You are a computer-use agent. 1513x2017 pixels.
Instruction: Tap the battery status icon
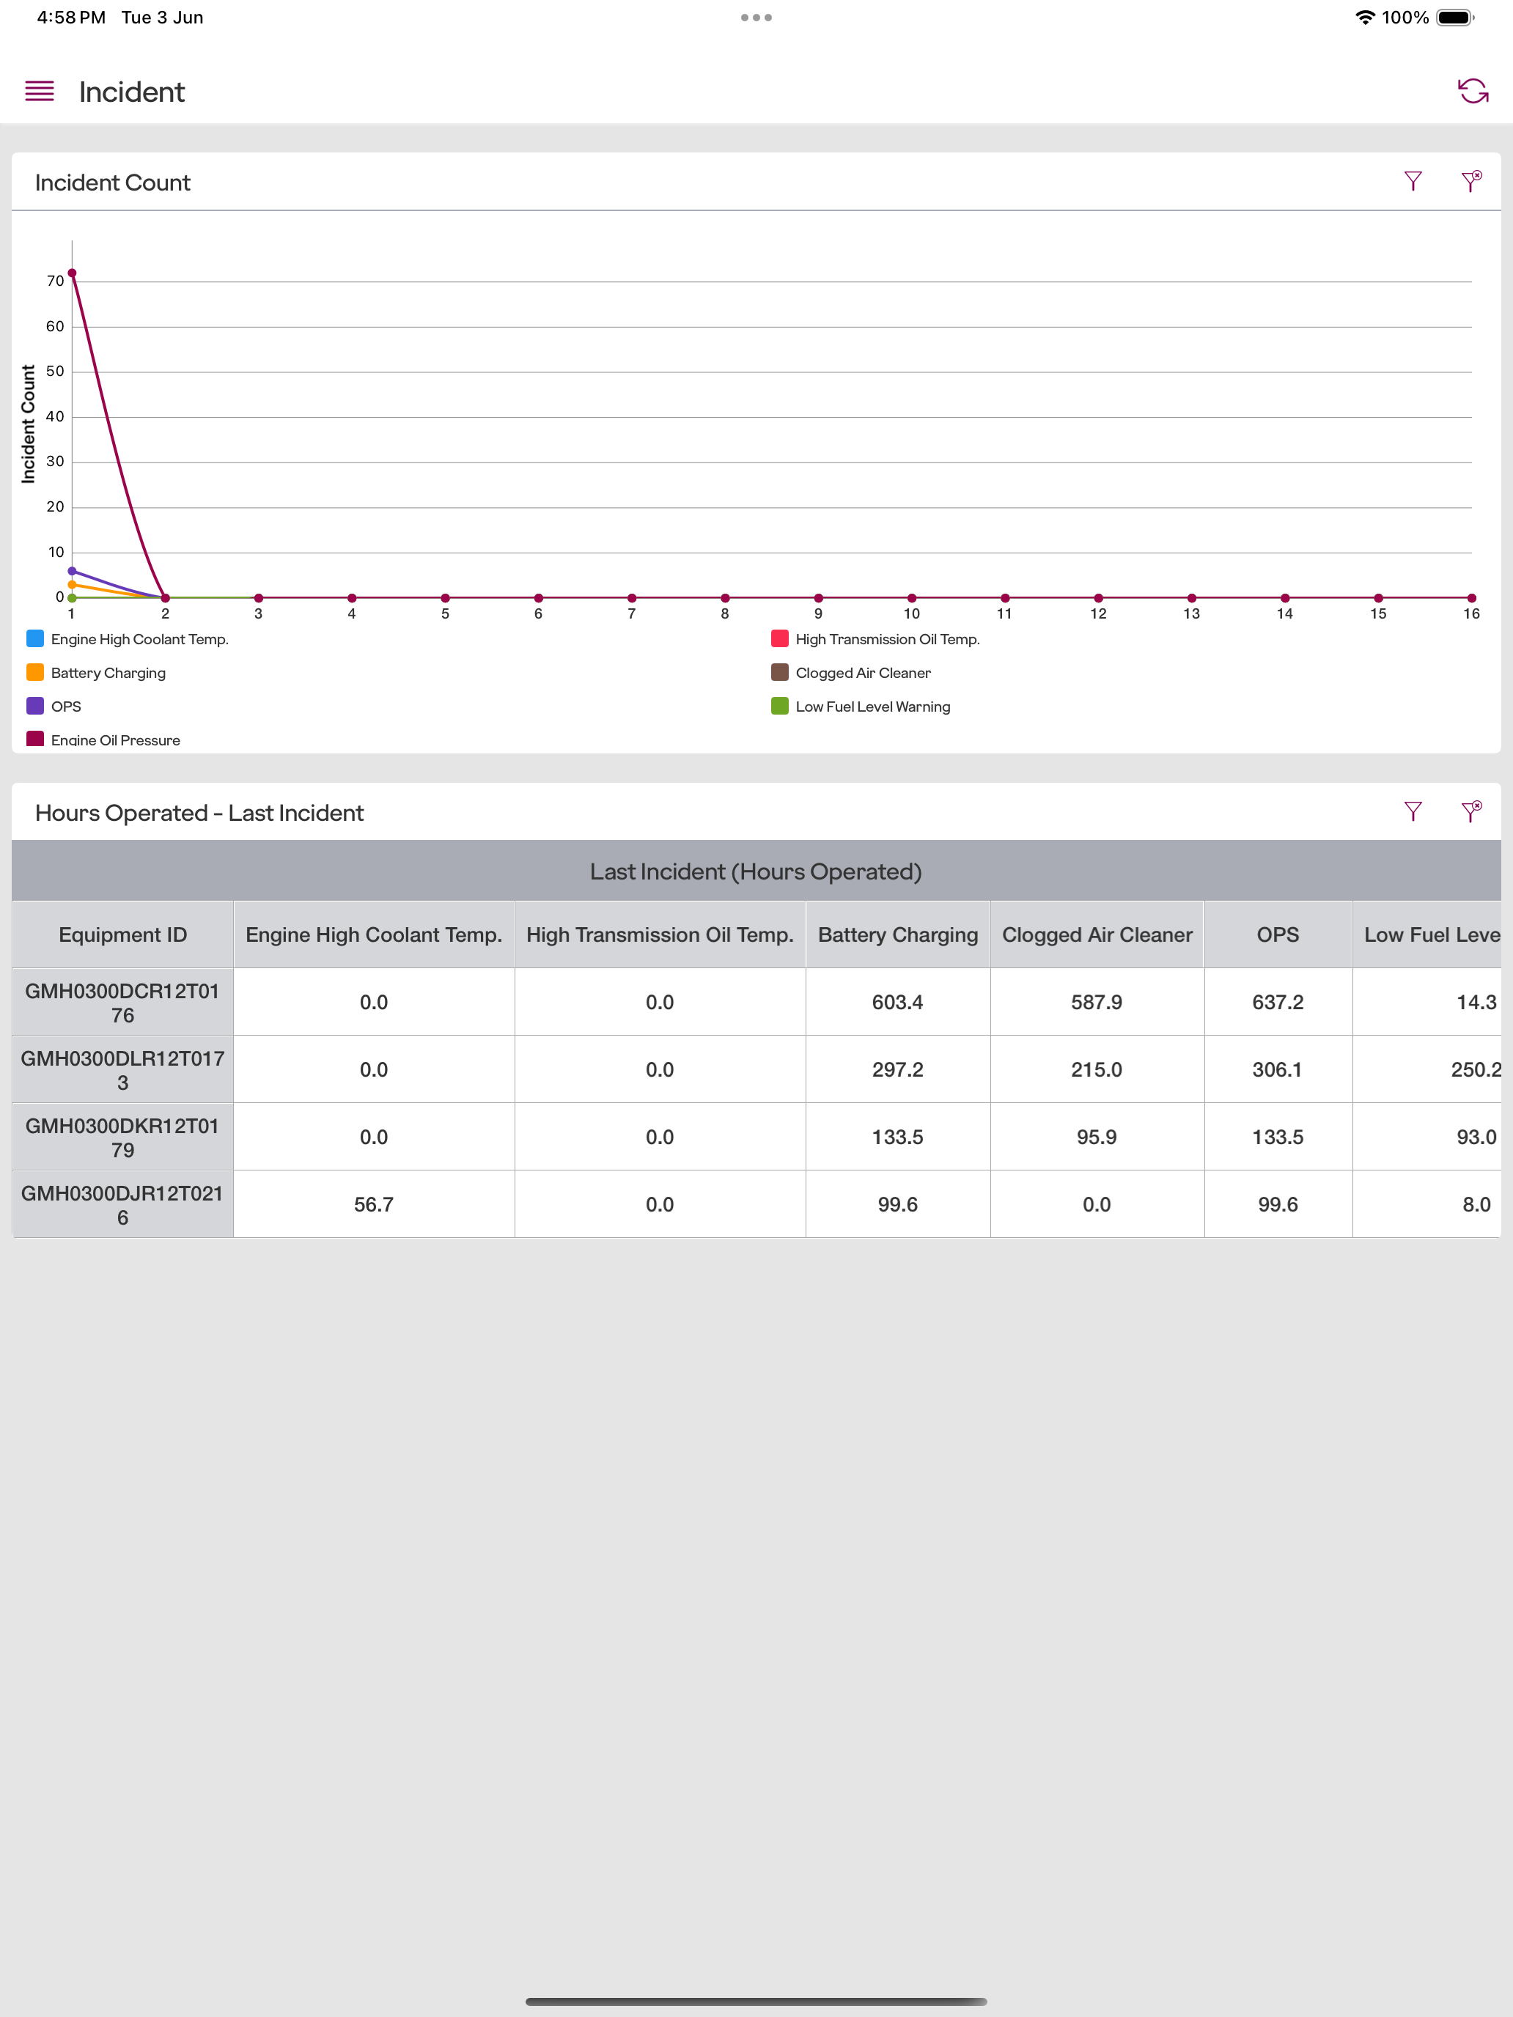pos(1456,18)
